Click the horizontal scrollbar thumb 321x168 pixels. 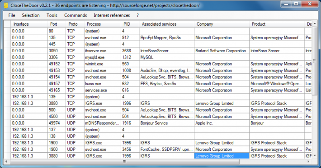(x=124, y=162)
